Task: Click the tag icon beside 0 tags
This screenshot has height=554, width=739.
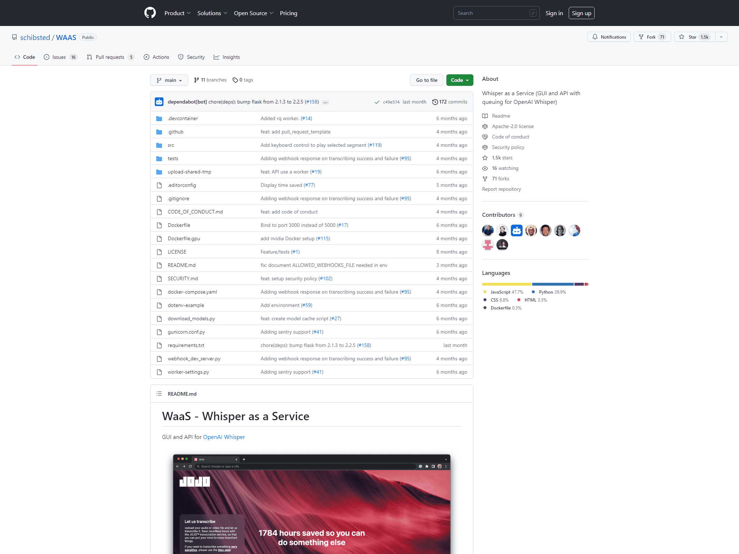Action: [235, 80]
